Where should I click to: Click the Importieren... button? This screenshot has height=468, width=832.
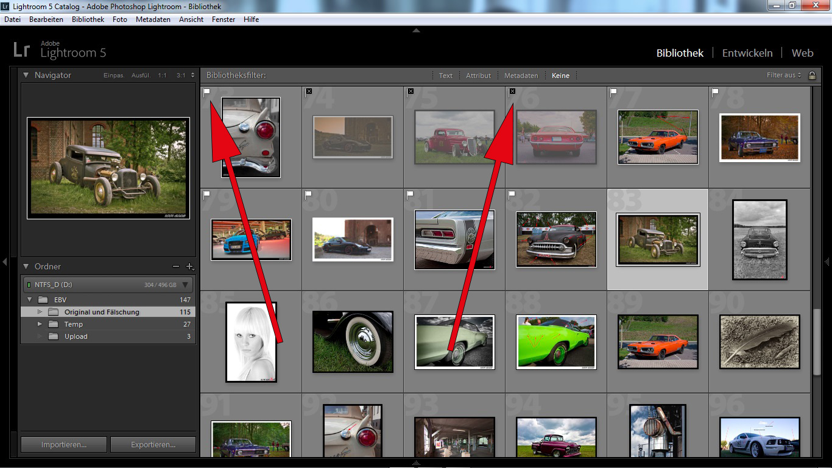tap(64, 444)
